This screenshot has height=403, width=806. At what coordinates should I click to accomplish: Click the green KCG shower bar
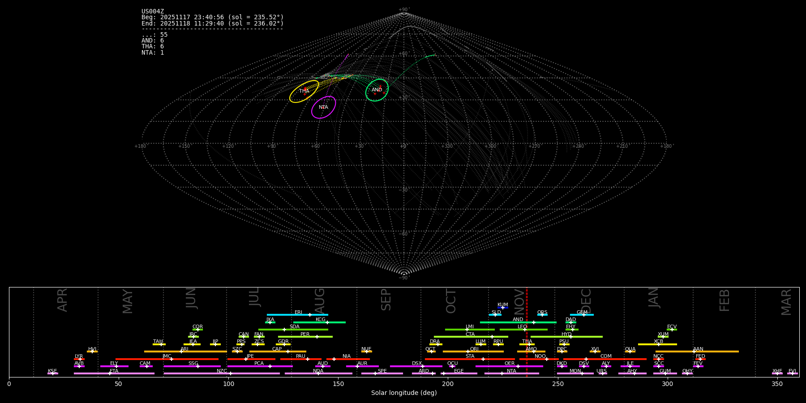319,322
